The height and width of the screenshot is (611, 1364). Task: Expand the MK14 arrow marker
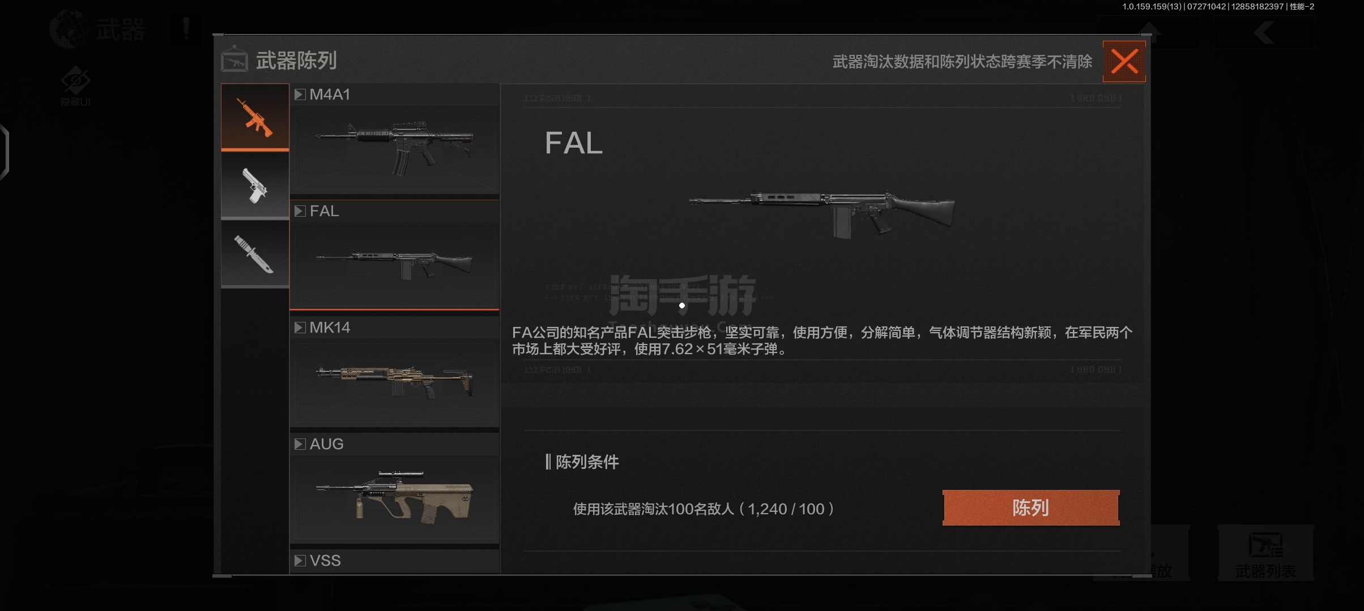coord(300,328)
